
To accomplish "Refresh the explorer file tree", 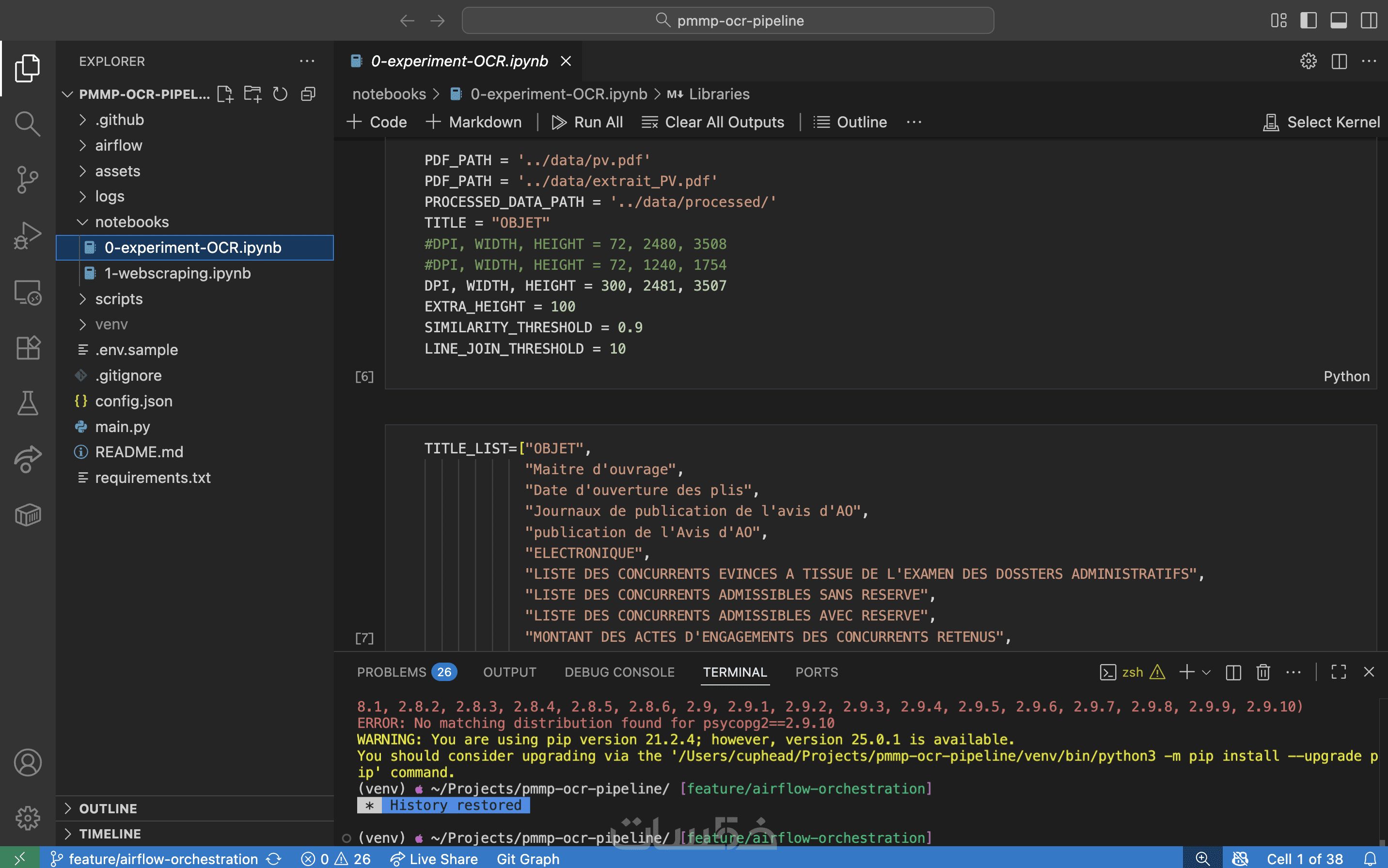I will (x=280, y=94).
